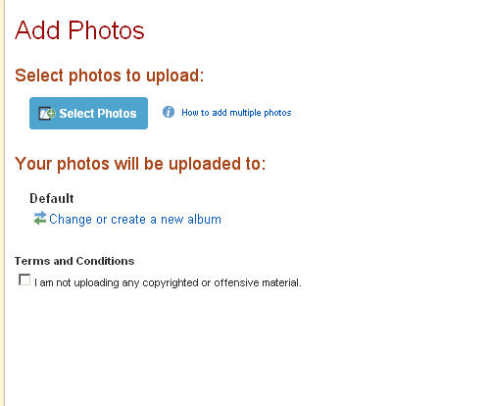Viewport: 490px width, 406px height.
Task: Click the 'I am not uploading' label text
Action: [x=168, y=282]
